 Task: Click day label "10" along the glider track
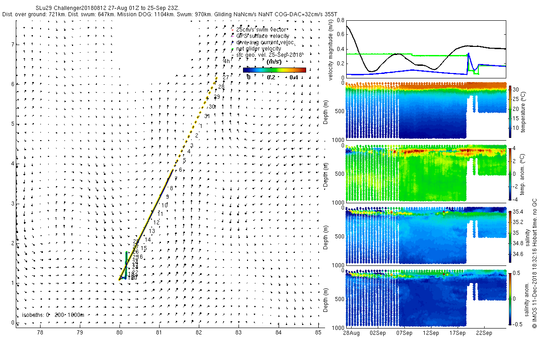165,205
